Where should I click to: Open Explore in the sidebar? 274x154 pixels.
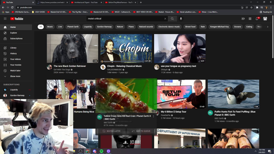16,33
